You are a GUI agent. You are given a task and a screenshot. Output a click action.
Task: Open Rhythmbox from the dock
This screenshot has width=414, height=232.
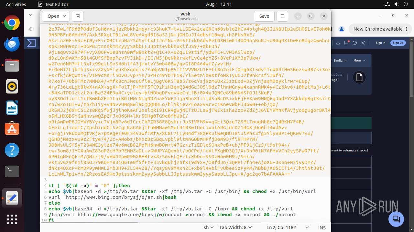(x=12, y=87)
